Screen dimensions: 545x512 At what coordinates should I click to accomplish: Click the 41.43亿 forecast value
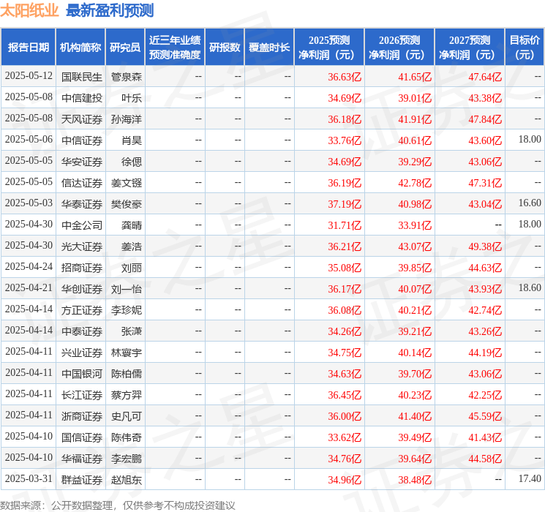pyautogui.click(x=485, y=437)
